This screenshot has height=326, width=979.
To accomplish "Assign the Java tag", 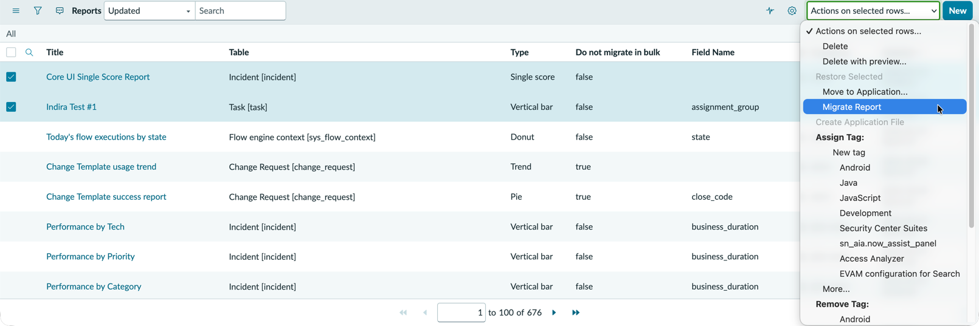I will coord(848,183).
